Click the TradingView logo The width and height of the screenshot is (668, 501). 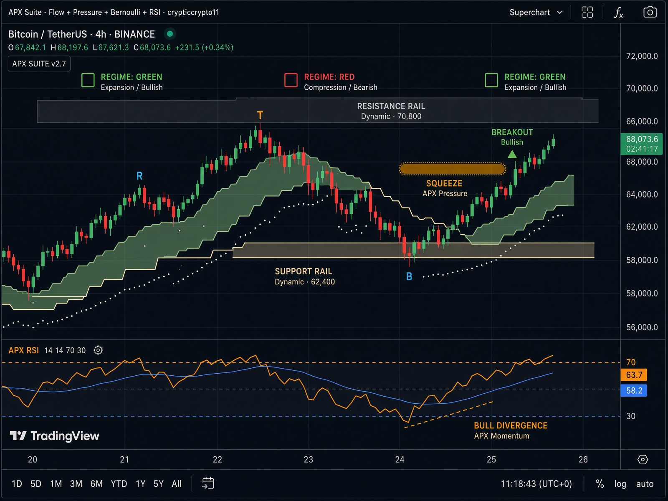(x=54, y=436)
